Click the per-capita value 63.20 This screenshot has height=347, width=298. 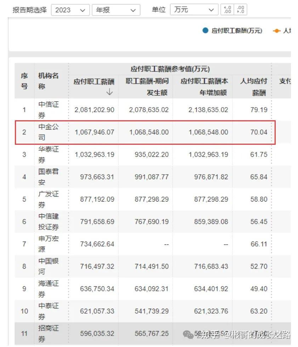259,311
